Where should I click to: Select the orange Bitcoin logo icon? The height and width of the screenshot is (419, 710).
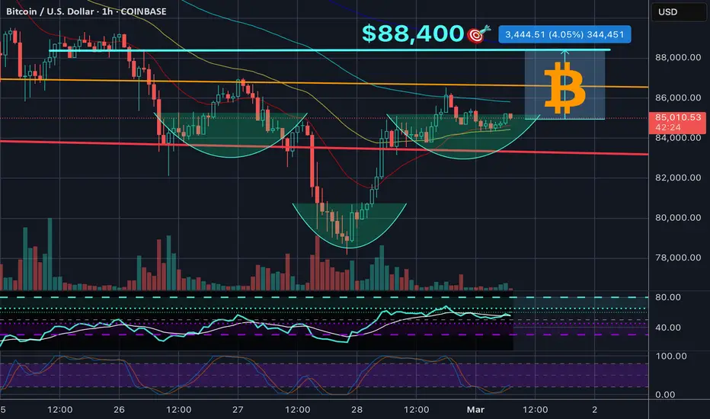point(564,88)
